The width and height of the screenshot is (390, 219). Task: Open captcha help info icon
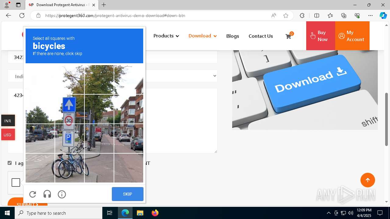(62, 194)
